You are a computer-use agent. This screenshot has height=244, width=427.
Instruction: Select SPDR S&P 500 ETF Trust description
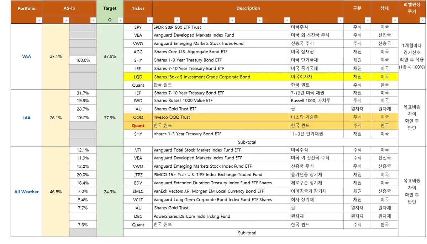pos(221,27)
